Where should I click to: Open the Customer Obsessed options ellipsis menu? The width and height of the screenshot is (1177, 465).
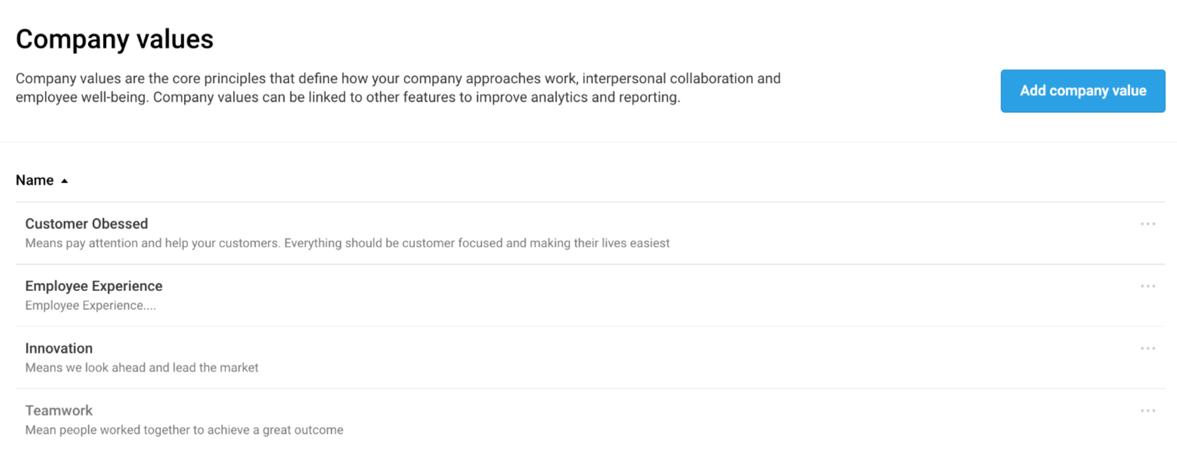coord(1148,224)
